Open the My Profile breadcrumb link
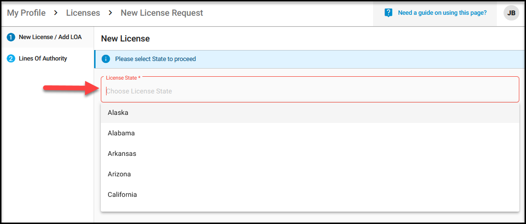526x224 pixels. (x=26, y=13)
